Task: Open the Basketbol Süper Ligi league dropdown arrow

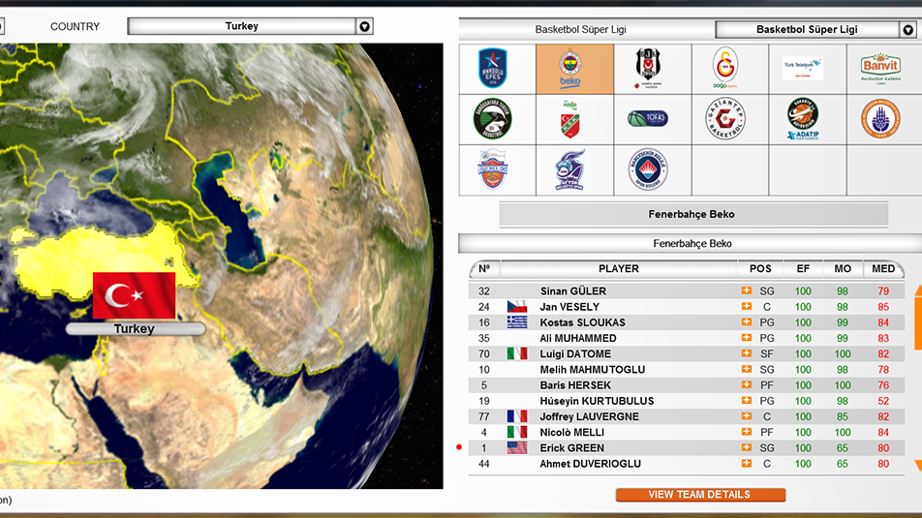Action: click(907, 29)
